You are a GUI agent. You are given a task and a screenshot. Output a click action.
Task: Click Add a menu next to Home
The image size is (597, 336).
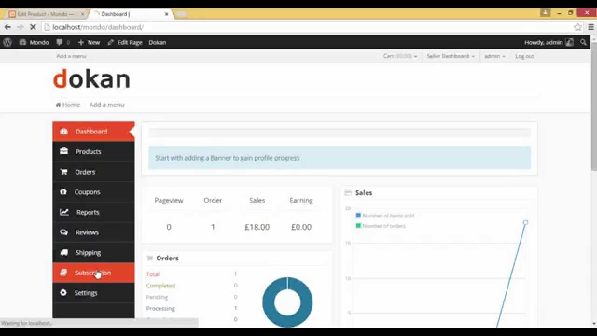tap(107, 105)
